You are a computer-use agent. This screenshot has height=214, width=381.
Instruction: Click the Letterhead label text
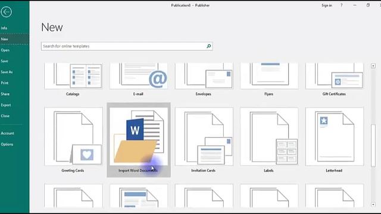[334, 171]
